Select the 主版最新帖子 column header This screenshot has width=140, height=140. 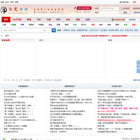point(23,86)
